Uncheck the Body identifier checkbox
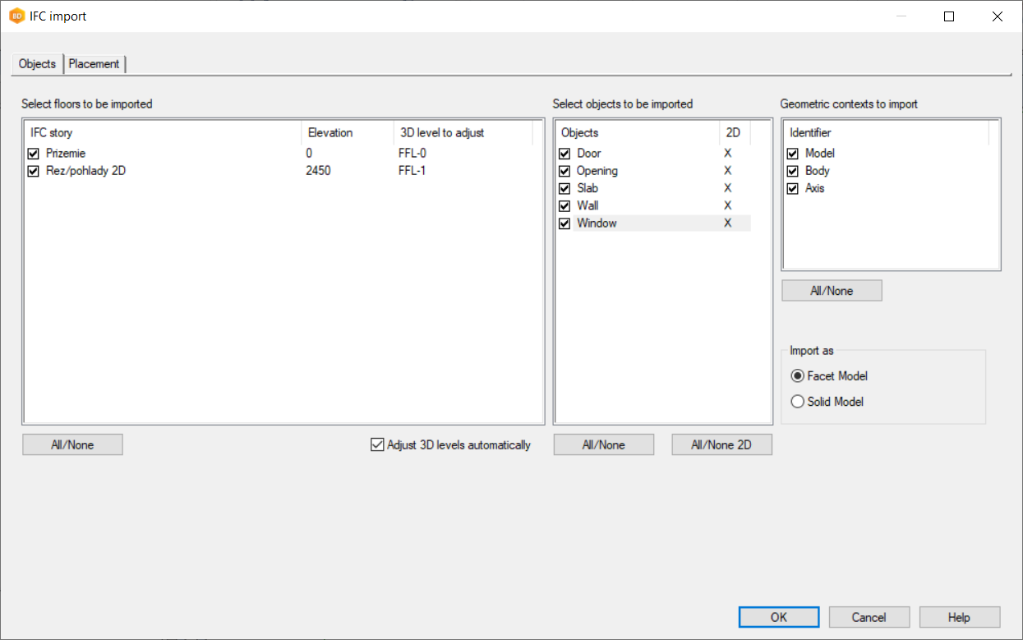This screenshot has height=640, width=1023. click(x=793, y=171)
